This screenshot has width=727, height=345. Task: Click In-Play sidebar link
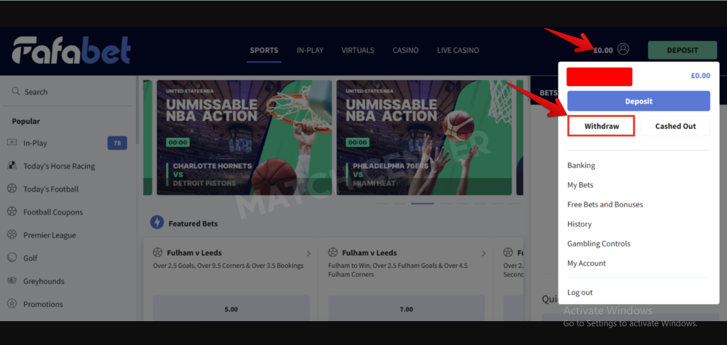(x=35, y=143)
